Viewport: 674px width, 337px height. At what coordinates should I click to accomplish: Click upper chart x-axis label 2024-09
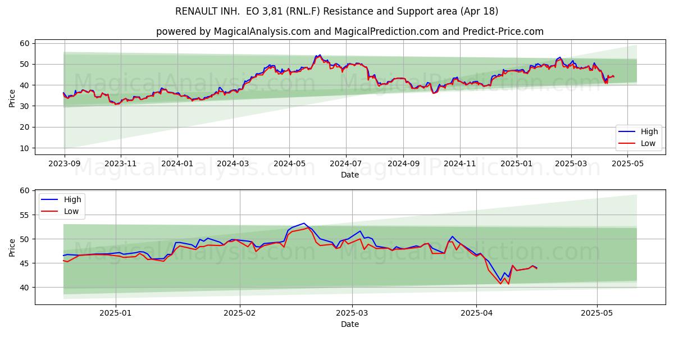(403, 163)
